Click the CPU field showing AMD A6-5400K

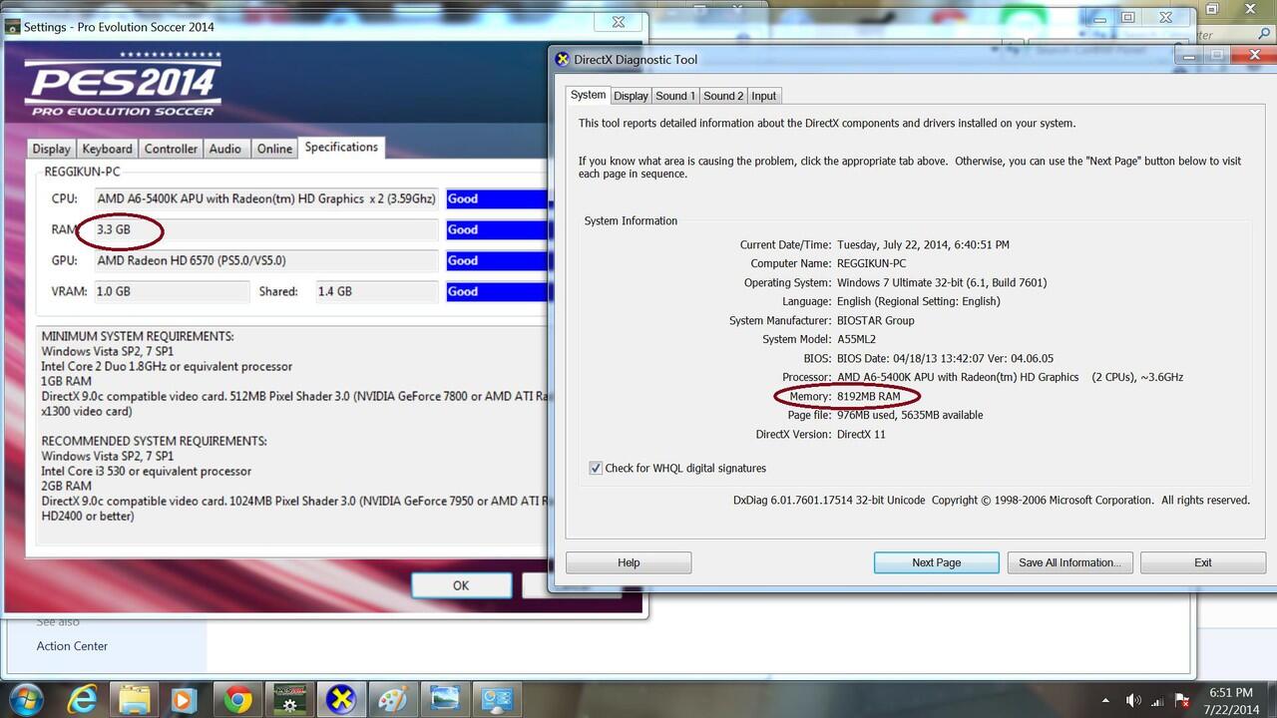point(265,198)
